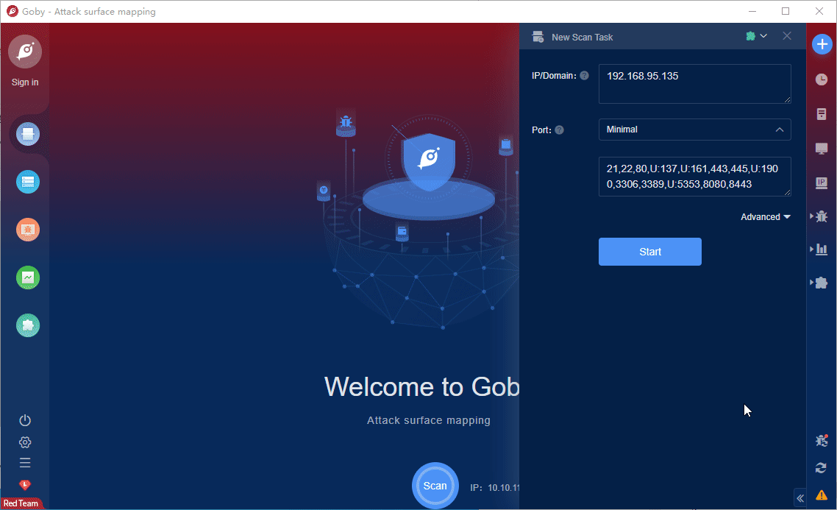837x510 pixels.
Task: Click the New Scan Task title text
Action: coord(582,38)
